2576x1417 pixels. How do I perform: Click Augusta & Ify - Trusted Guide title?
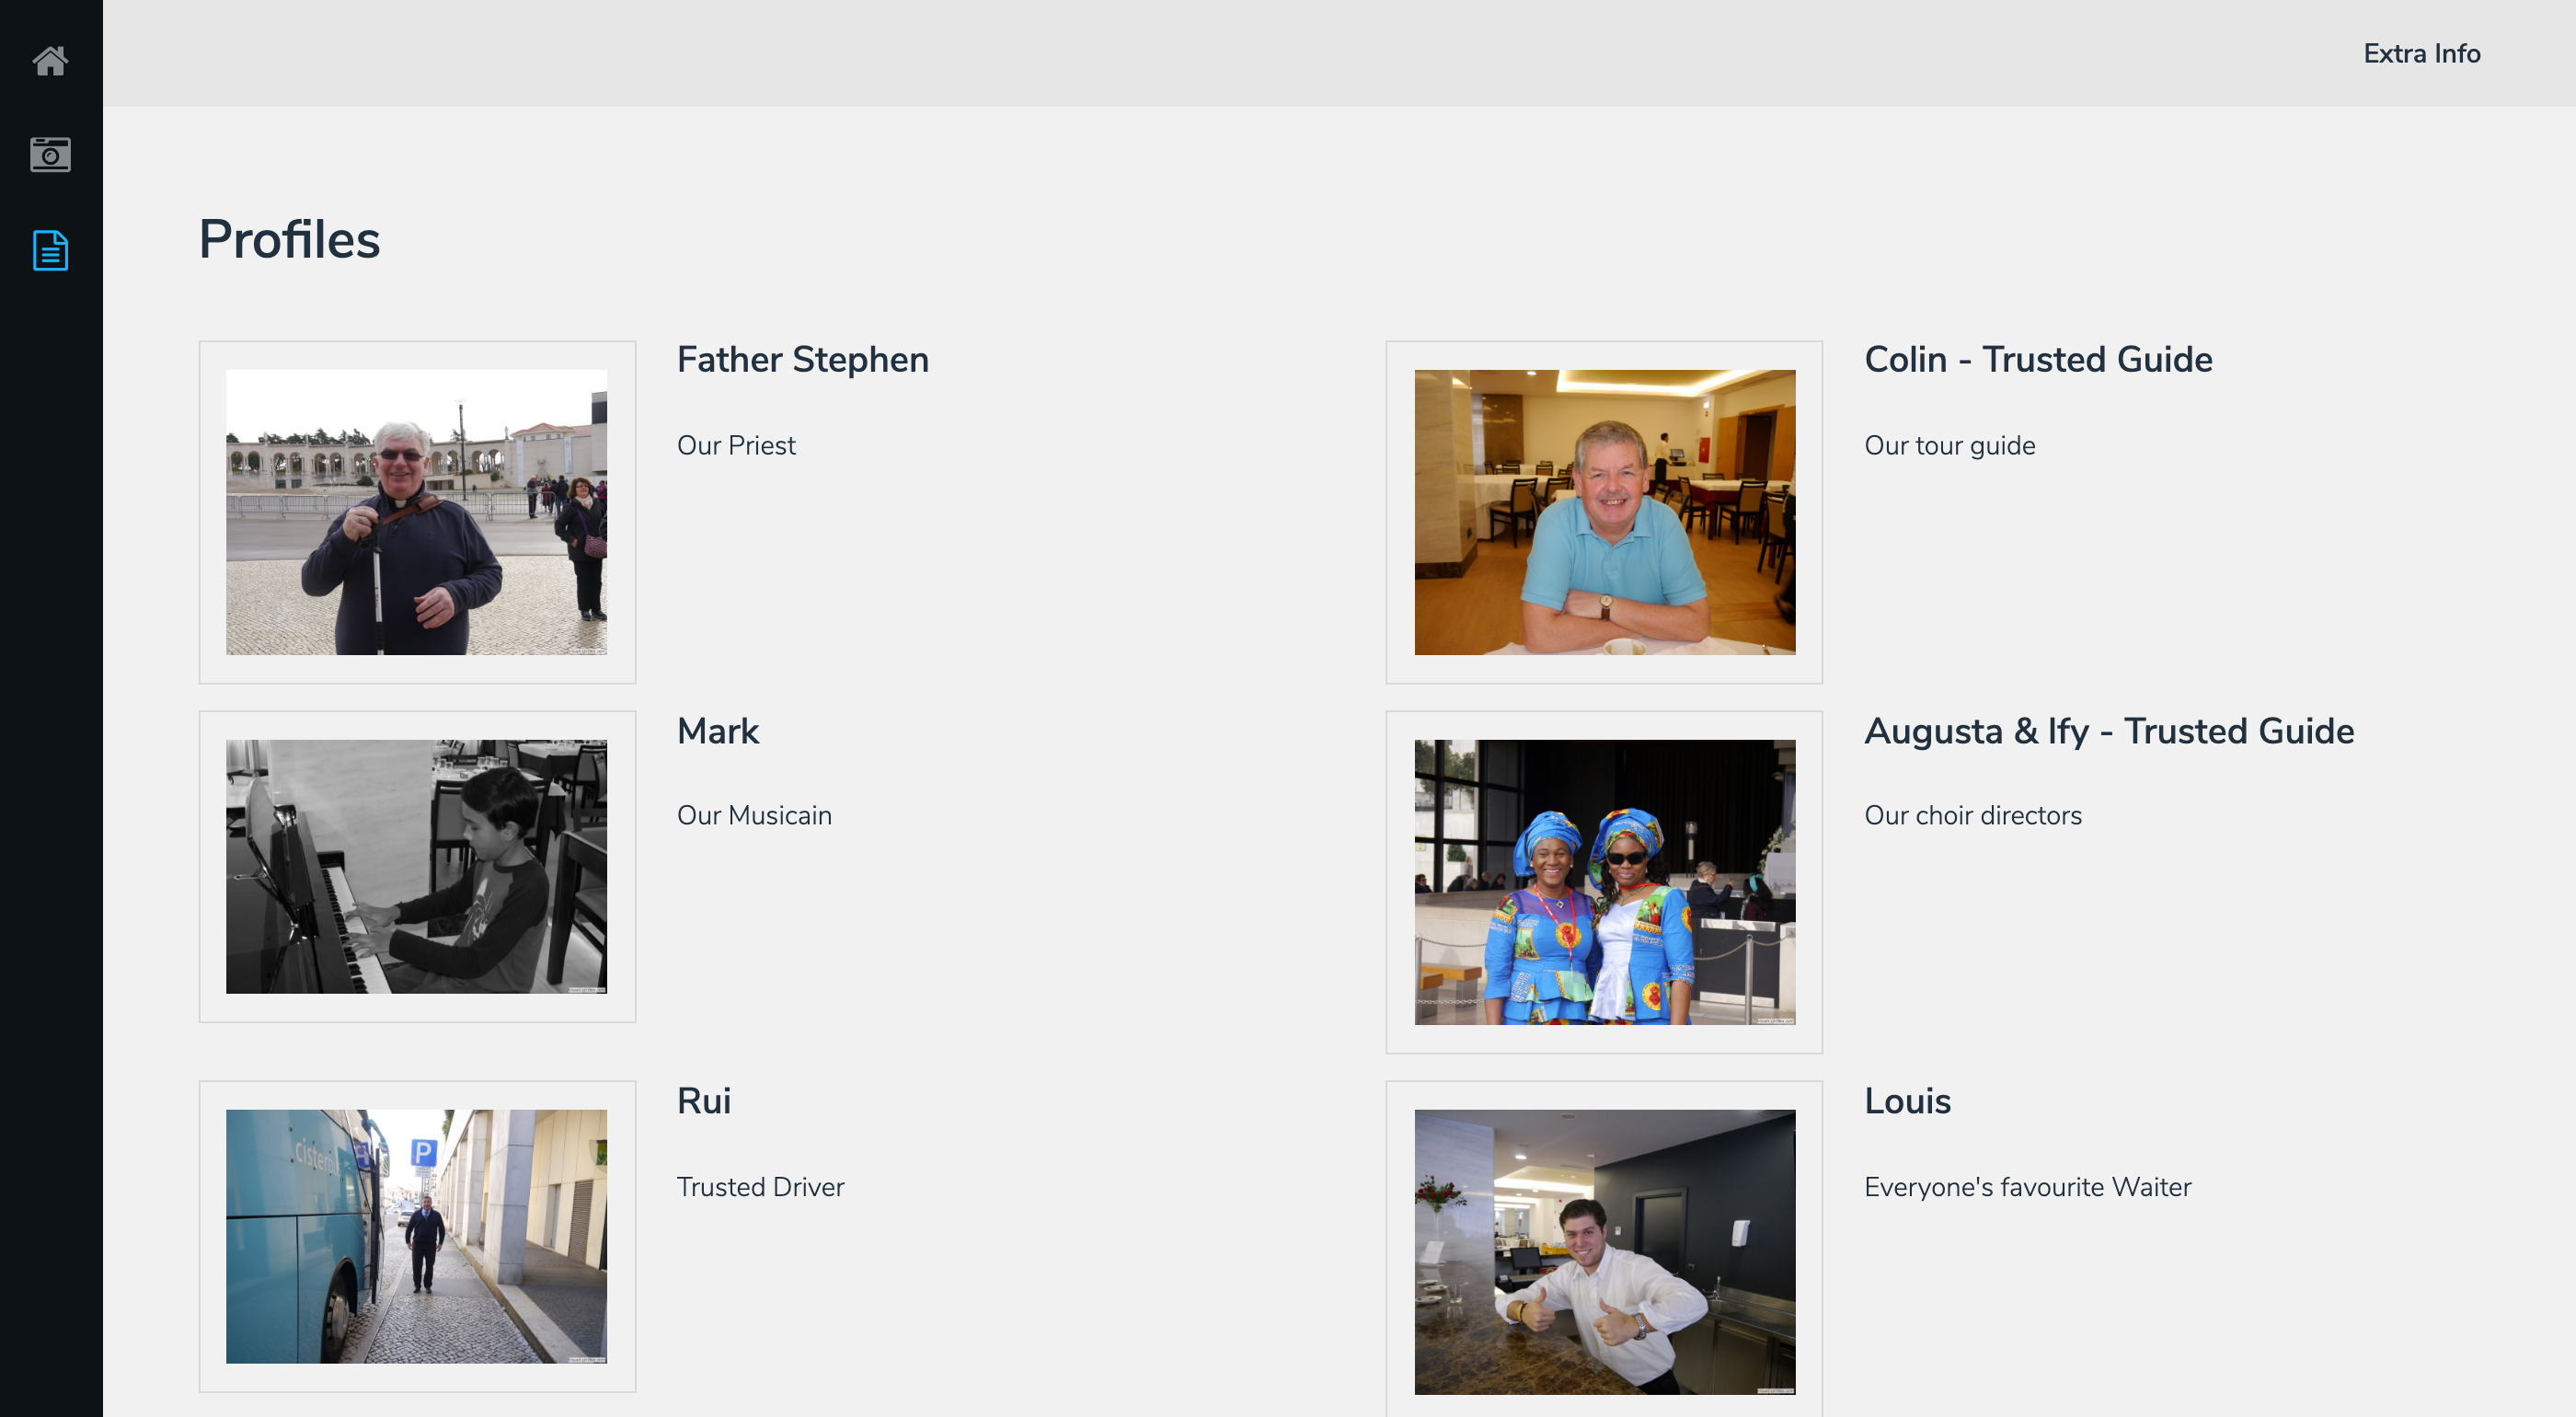pos(2109,731)
